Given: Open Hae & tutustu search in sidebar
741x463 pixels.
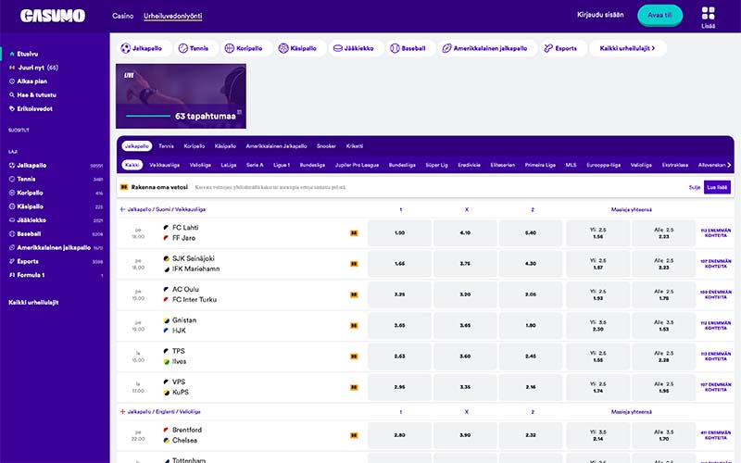Looking at the screenshot, I should (x=32, y=95).
